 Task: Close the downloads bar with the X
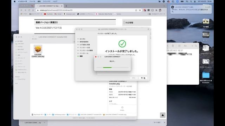[x=165, y=122]
